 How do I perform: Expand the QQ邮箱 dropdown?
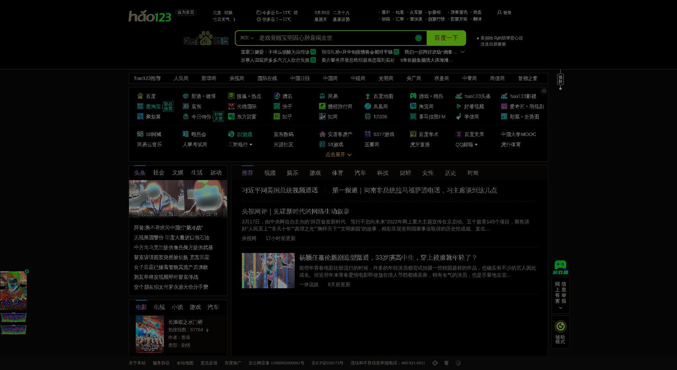(476, 144)
